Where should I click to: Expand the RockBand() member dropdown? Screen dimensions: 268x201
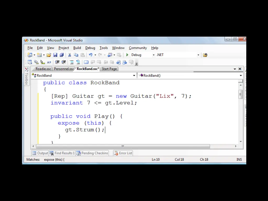click(241, 76)
